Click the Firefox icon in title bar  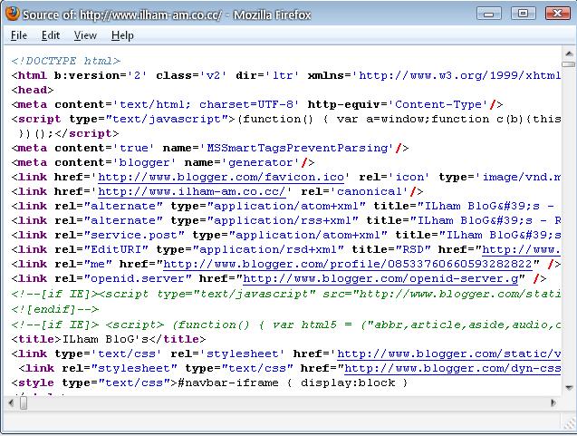tap(12, 14)
